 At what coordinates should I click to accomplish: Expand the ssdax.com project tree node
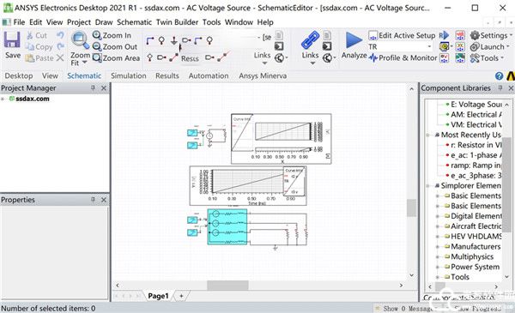coord(3,99)
